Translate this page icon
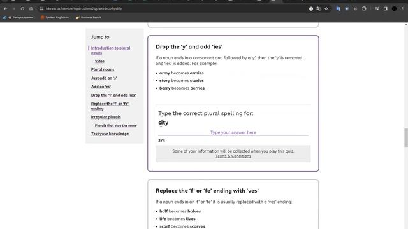The image size is (408, 229). 319,8
